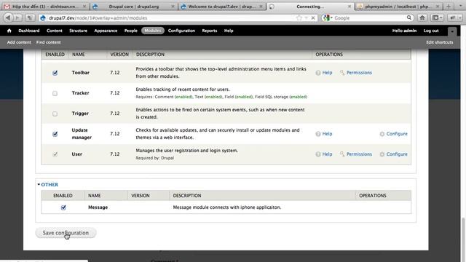
Task: Click the Edit shortcuts link
Action: pos(440,42)
